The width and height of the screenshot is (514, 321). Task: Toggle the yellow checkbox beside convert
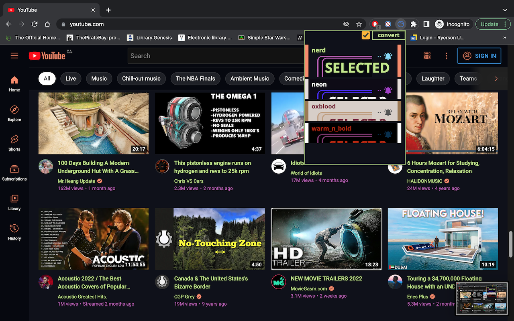pyautogui.click(x=365, y=35)
